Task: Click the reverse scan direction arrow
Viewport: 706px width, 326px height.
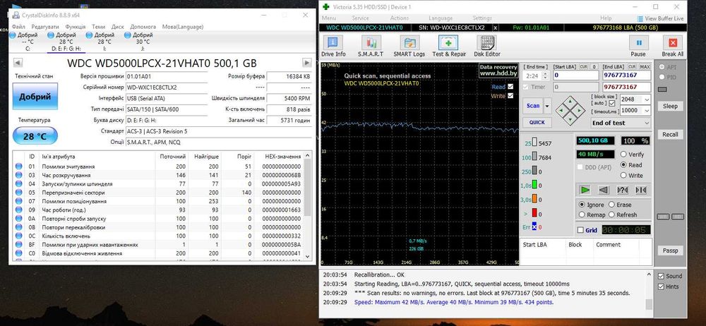Action: click(604, 190)
